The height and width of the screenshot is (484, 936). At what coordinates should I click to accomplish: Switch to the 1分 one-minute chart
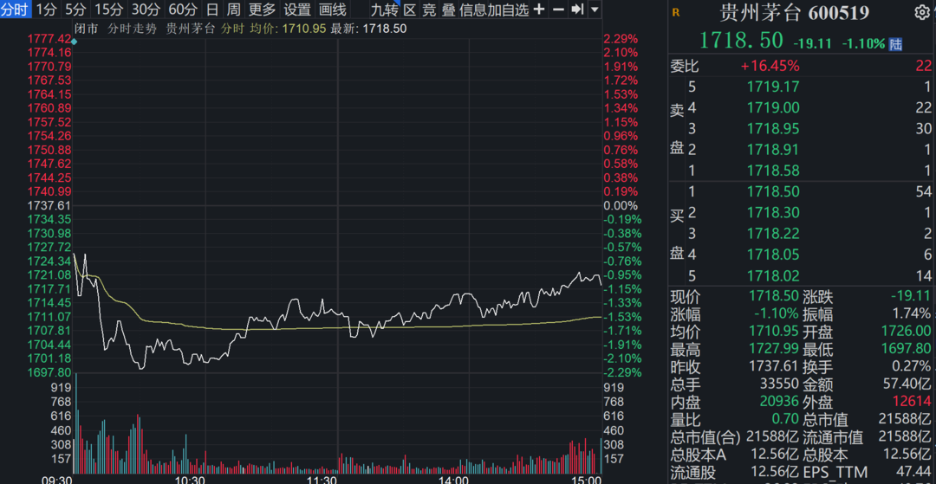coord(46,10)
